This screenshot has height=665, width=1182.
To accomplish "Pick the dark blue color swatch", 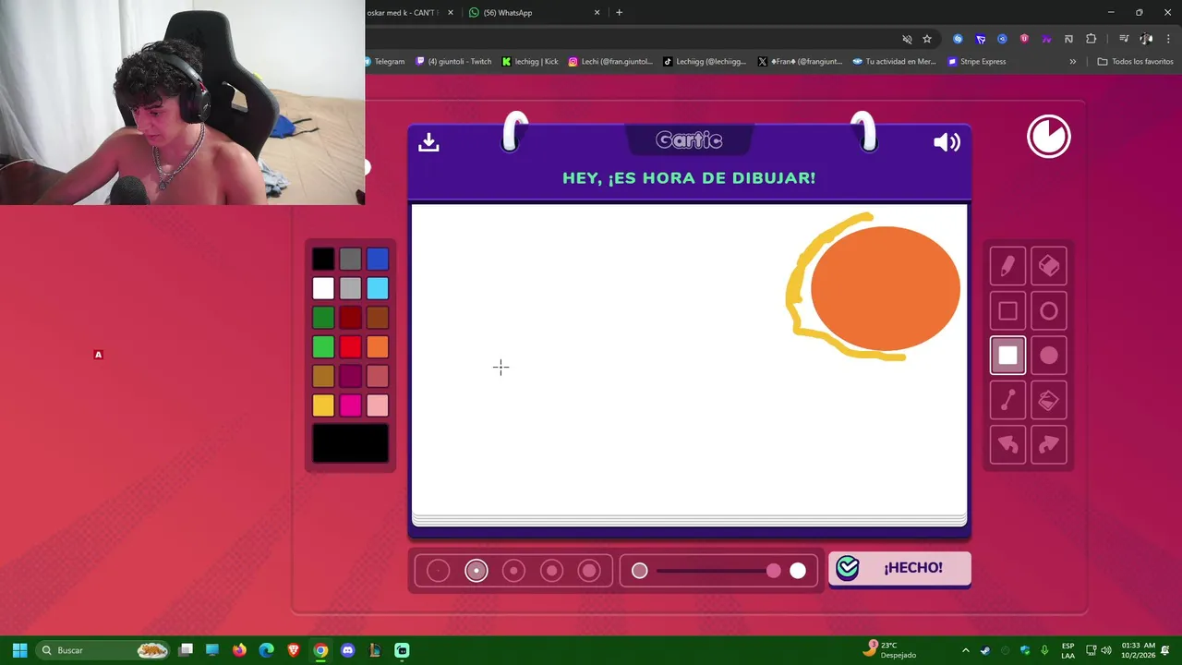I will [377, 260].
